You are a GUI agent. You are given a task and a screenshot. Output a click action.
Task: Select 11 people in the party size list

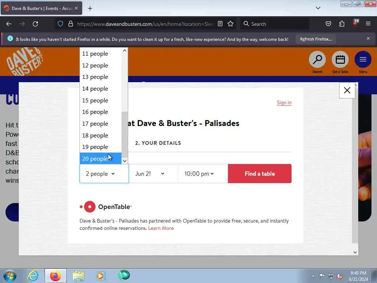point(101,54)
